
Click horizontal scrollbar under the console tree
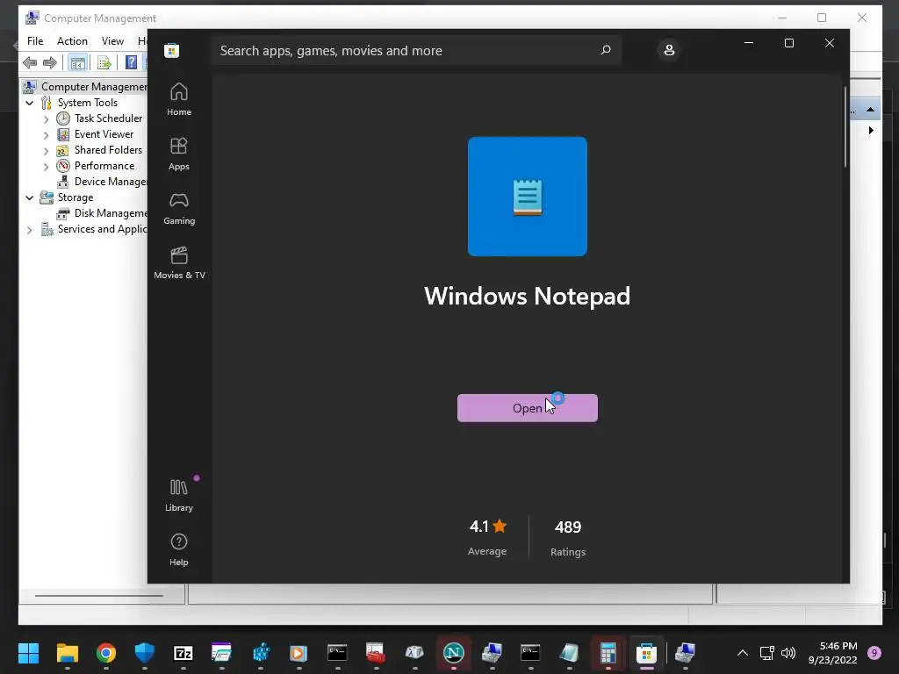99,596
